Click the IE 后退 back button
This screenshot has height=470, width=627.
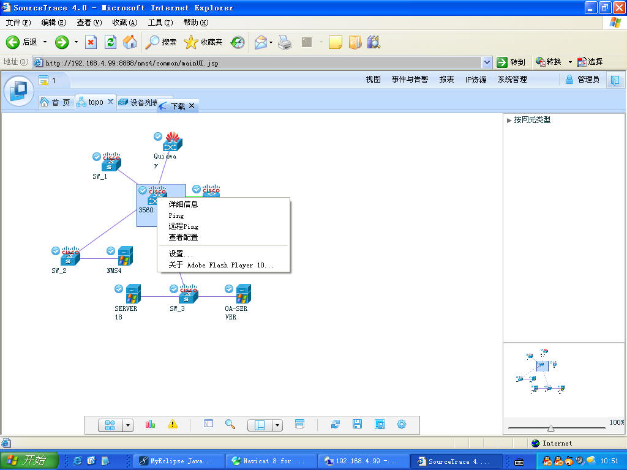click(x=21, y=42)
